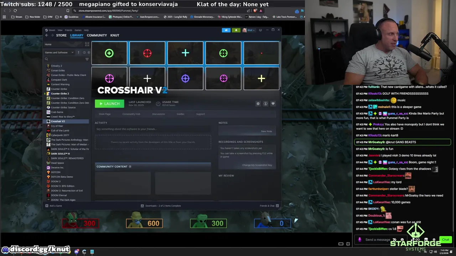Open the Community Hub link
This screenshot has height=256, width=456.
[x=131, y=114]
